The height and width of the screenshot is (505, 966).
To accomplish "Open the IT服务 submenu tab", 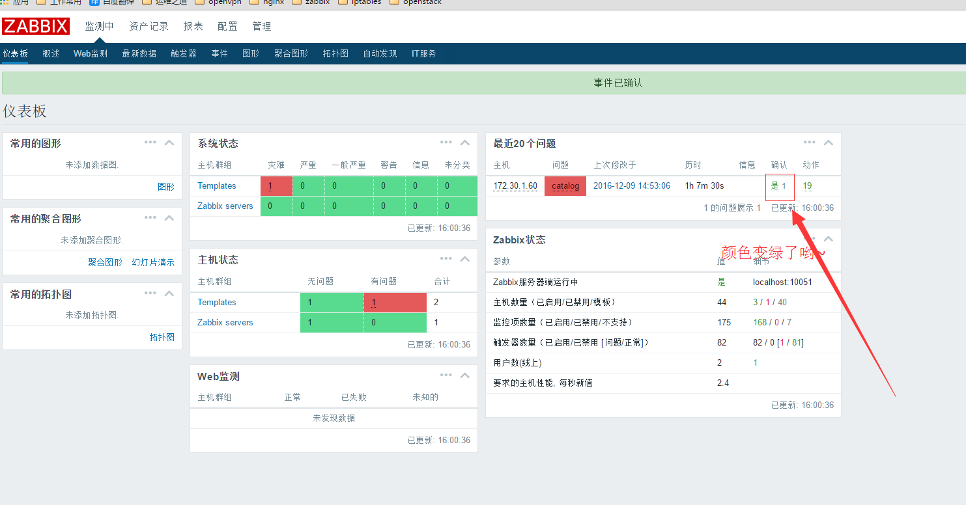I will click(x=424, y=53).
